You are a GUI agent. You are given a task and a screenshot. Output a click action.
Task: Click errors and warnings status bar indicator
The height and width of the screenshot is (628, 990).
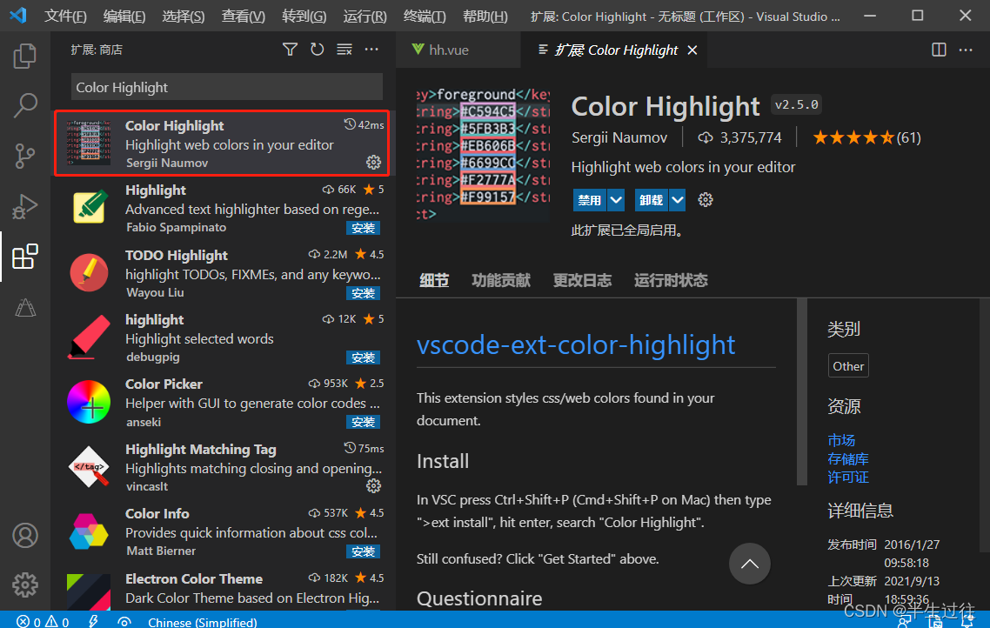pos(43,622)
